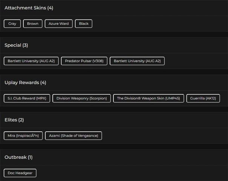The height and width of the screenshot is (181, 228).
Task: Click The Division Weapon Skin (UMP45)
Action: tap(148, 98)
